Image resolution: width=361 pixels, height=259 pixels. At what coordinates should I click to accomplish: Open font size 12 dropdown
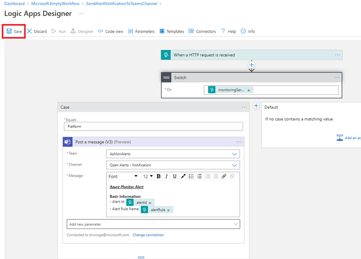148,176
